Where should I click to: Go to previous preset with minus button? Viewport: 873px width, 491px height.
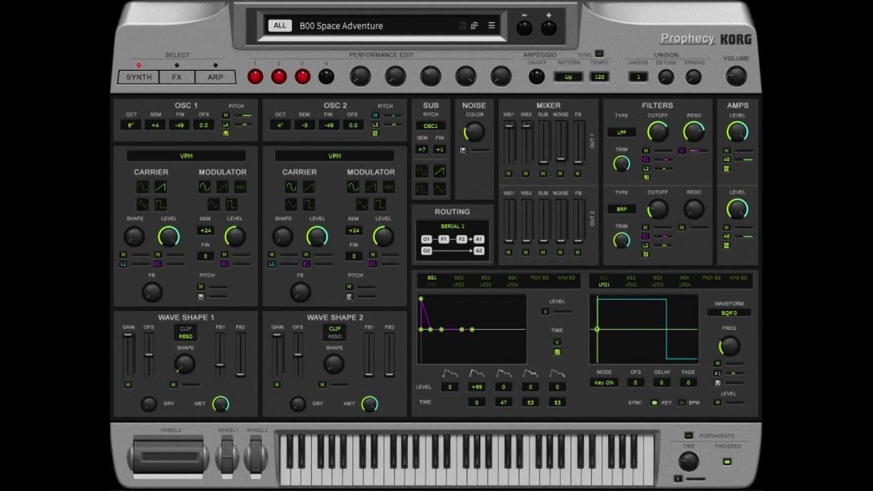point(524,28)
